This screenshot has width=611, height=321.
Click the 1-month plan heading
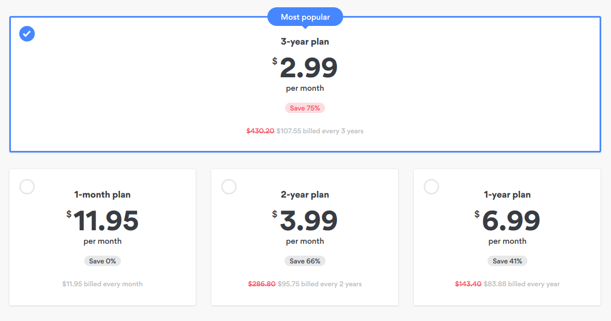click(x=102, y=194)
